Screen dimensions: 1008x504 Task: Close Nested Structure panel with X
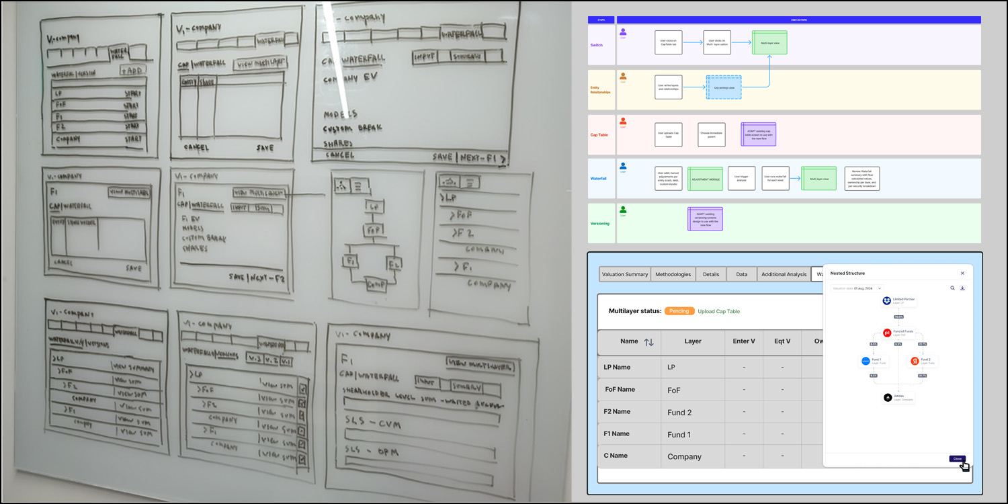point(962,274)
